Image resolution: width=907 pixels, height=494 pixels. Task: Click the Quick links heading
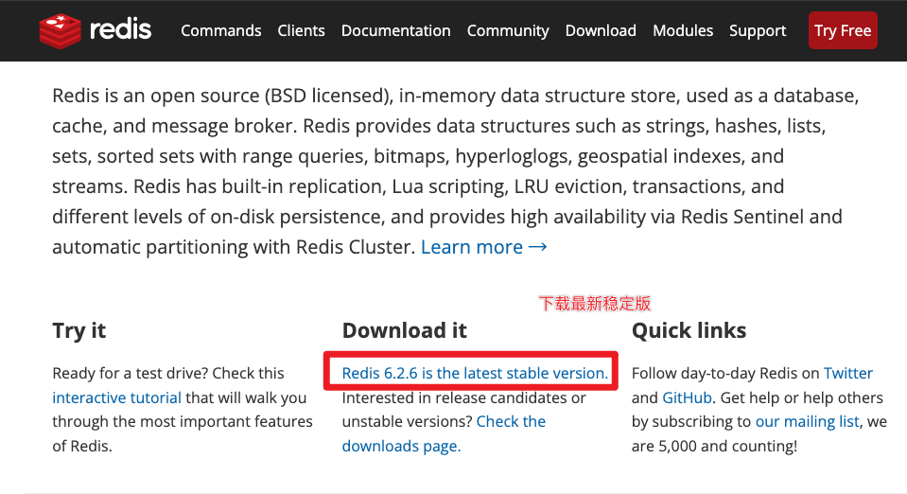pos(689,330)
